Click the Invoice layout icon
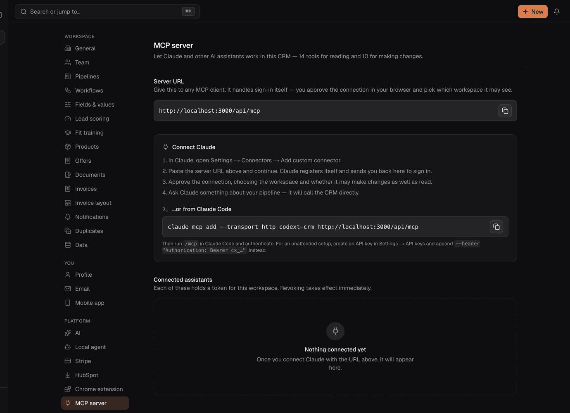Image resolution: width=570 pixels, height=413 pixels. tap(68, 203)
